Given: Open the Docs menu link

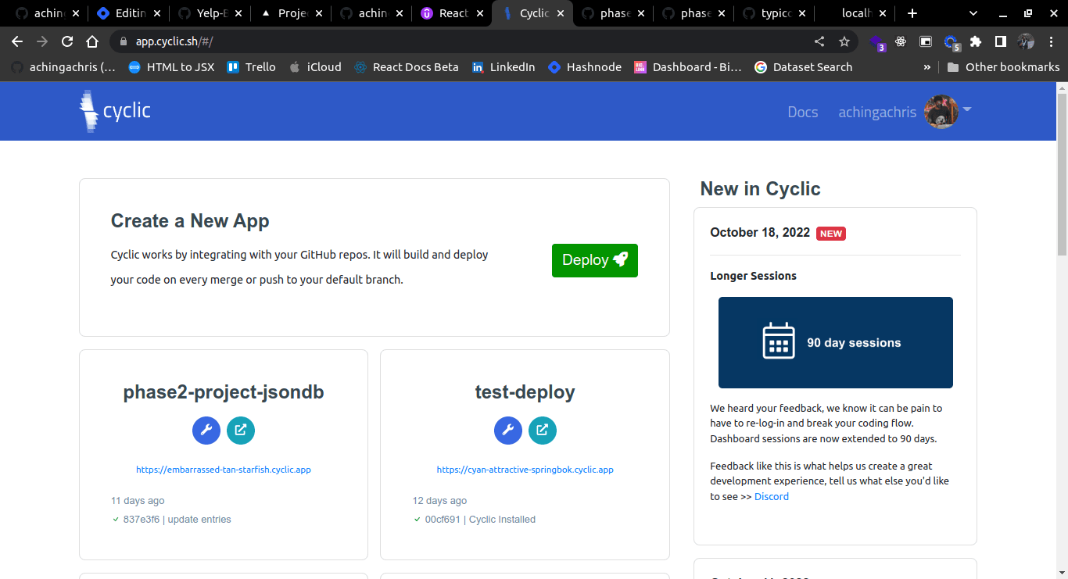Looking at the screenshot, I should point(803,112).
